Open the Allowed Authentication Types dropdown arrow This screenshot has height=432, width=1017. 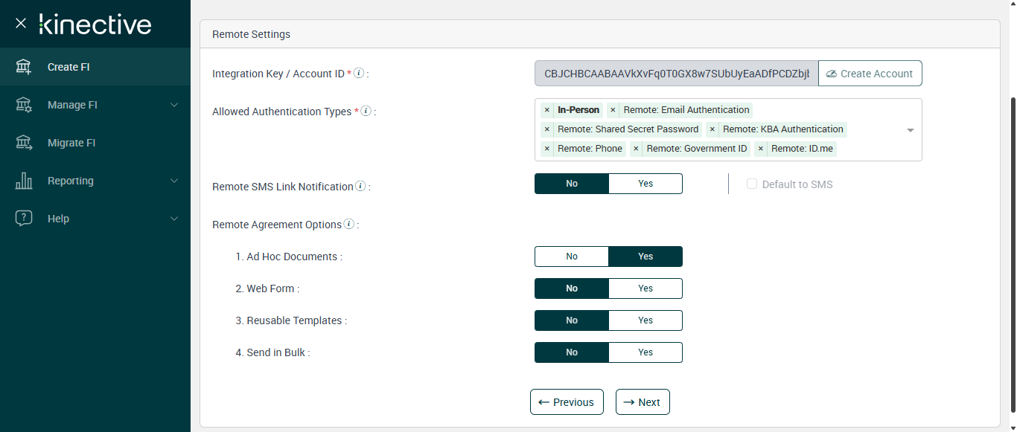pos(910,130)
